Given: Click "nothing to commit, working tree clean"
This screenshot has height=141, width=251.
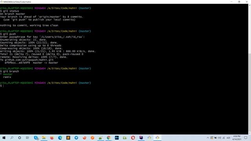Looking at the screenshot, I should pos(29,25).
